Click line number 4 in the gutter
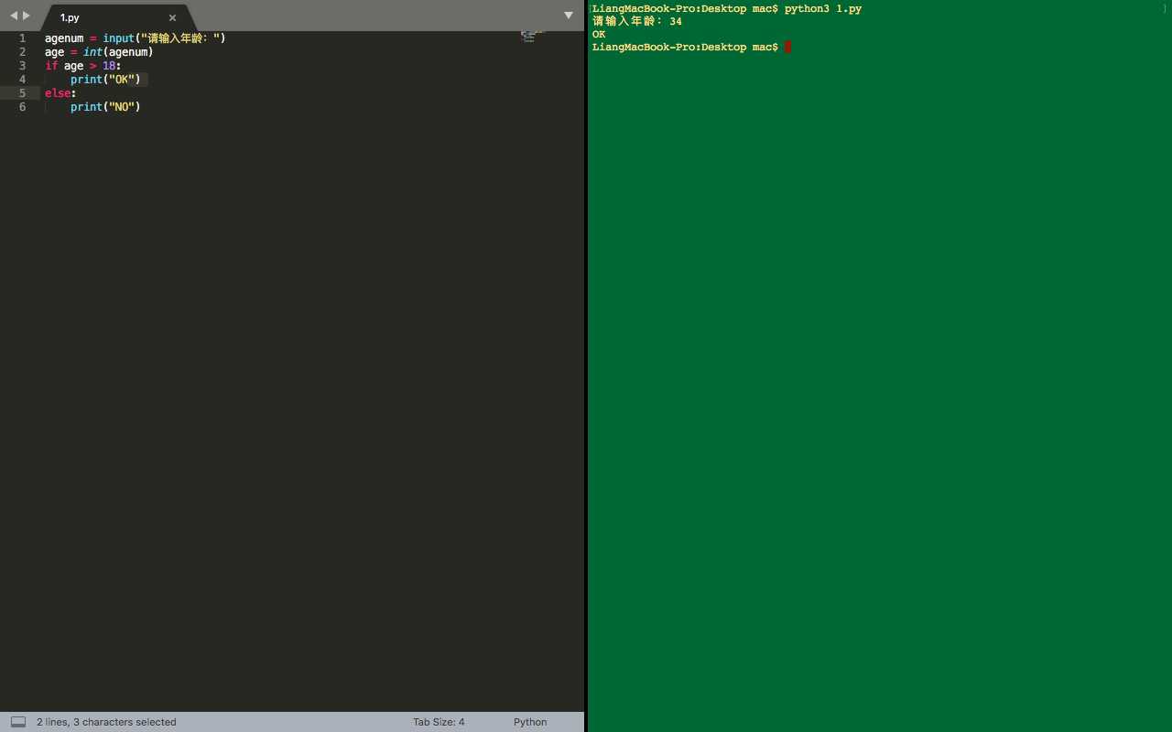Image resolution: width=1172 pixels, height=732 pixels. (x=22, y=80)
